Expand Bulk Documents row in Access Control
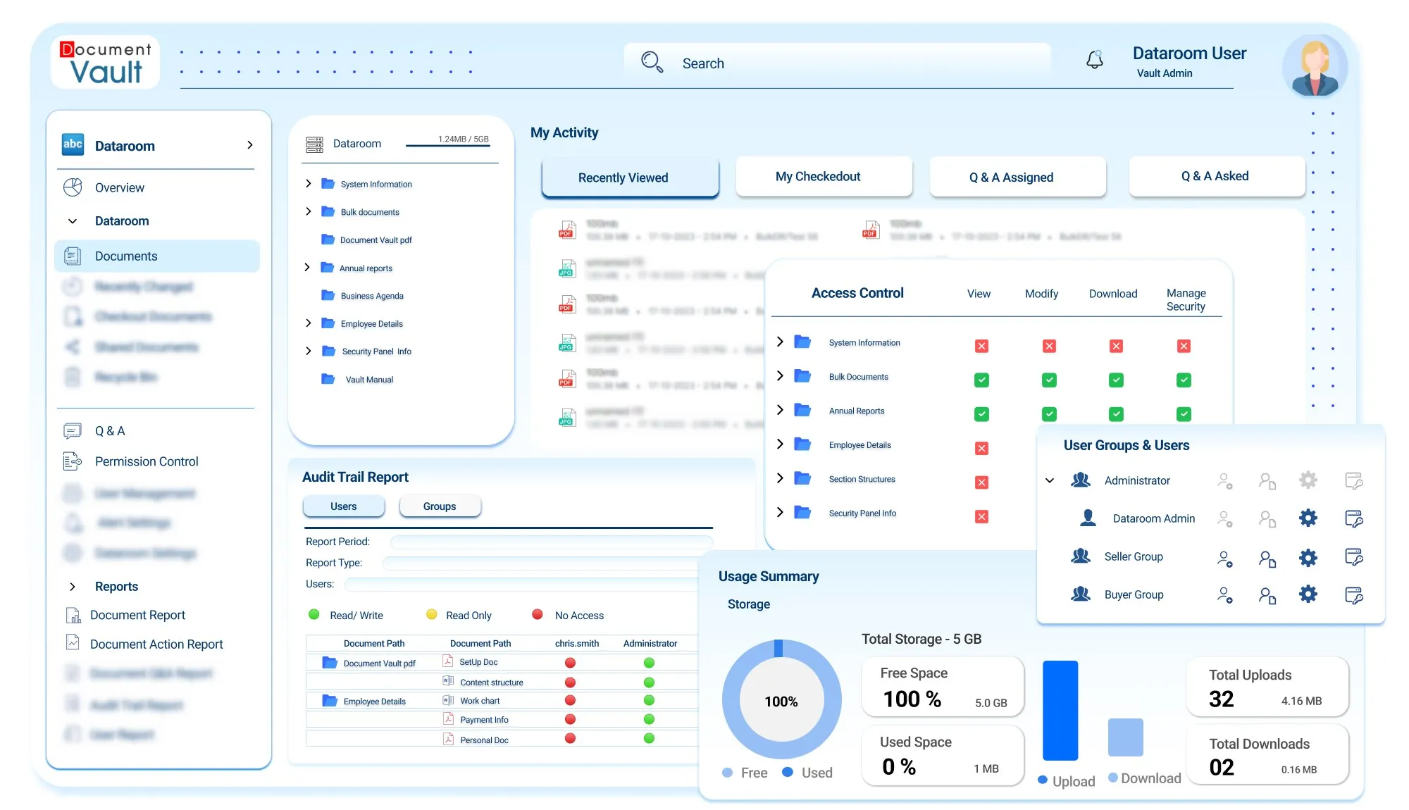 point(780,375)
